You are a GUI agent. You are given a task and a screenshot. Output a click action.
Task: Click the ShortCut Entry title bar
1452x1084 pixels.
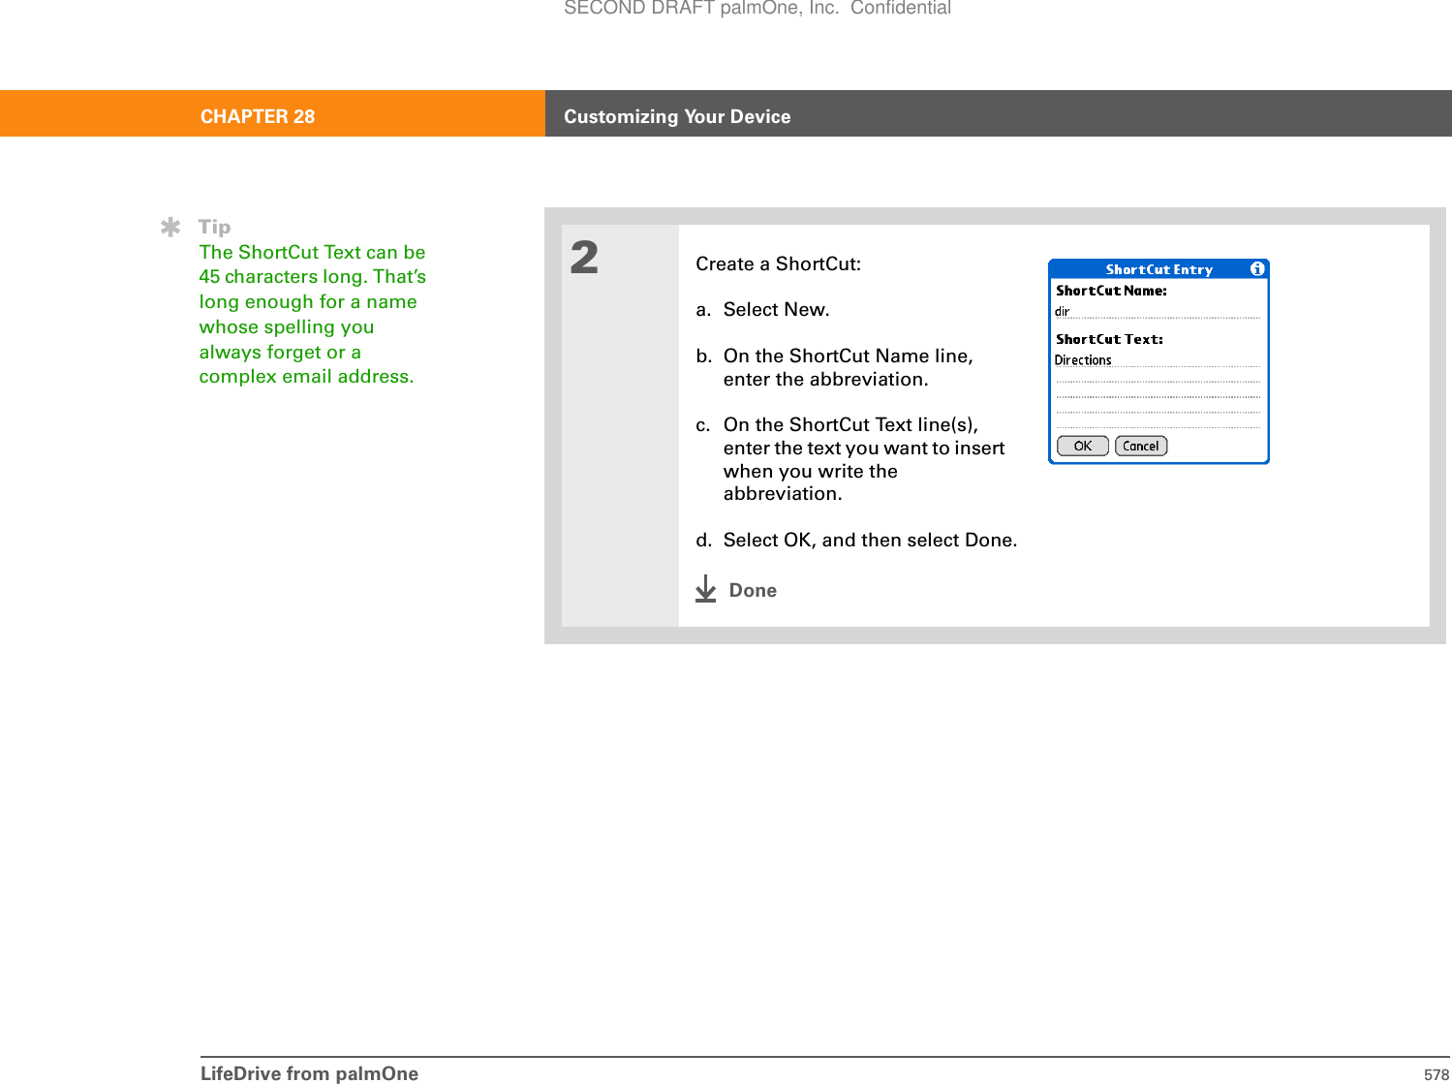(1159, 269)
